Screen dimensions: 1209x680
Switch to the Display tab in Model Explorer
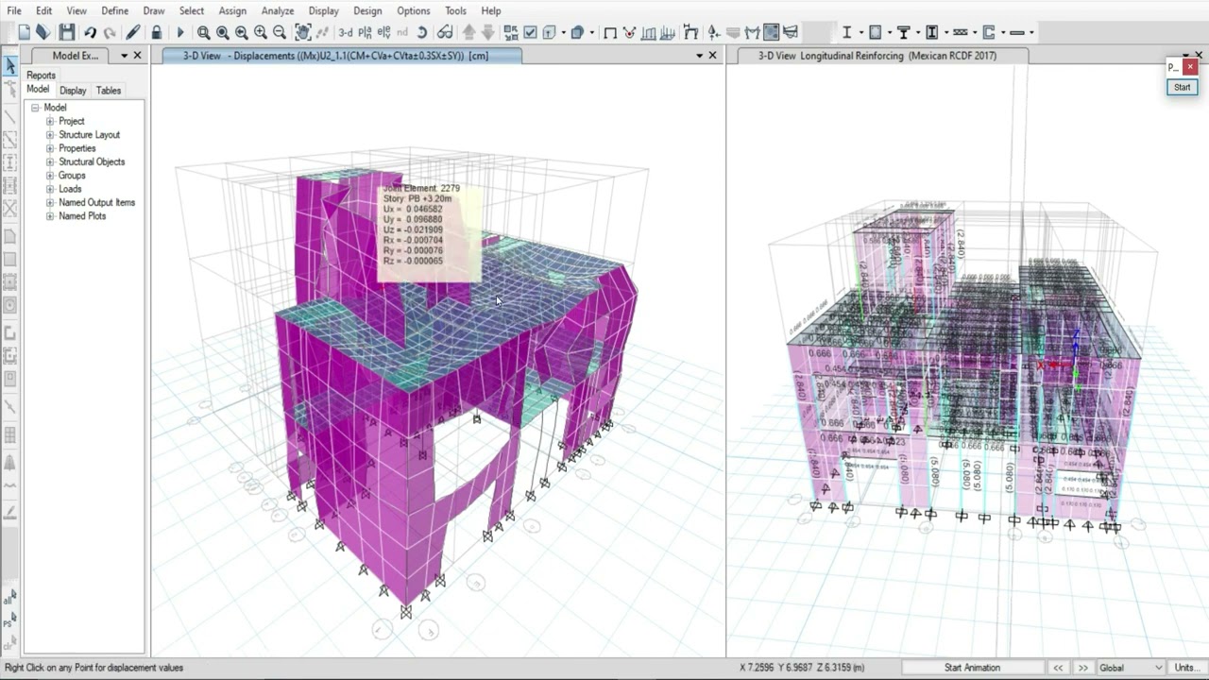tap(73, 91)
